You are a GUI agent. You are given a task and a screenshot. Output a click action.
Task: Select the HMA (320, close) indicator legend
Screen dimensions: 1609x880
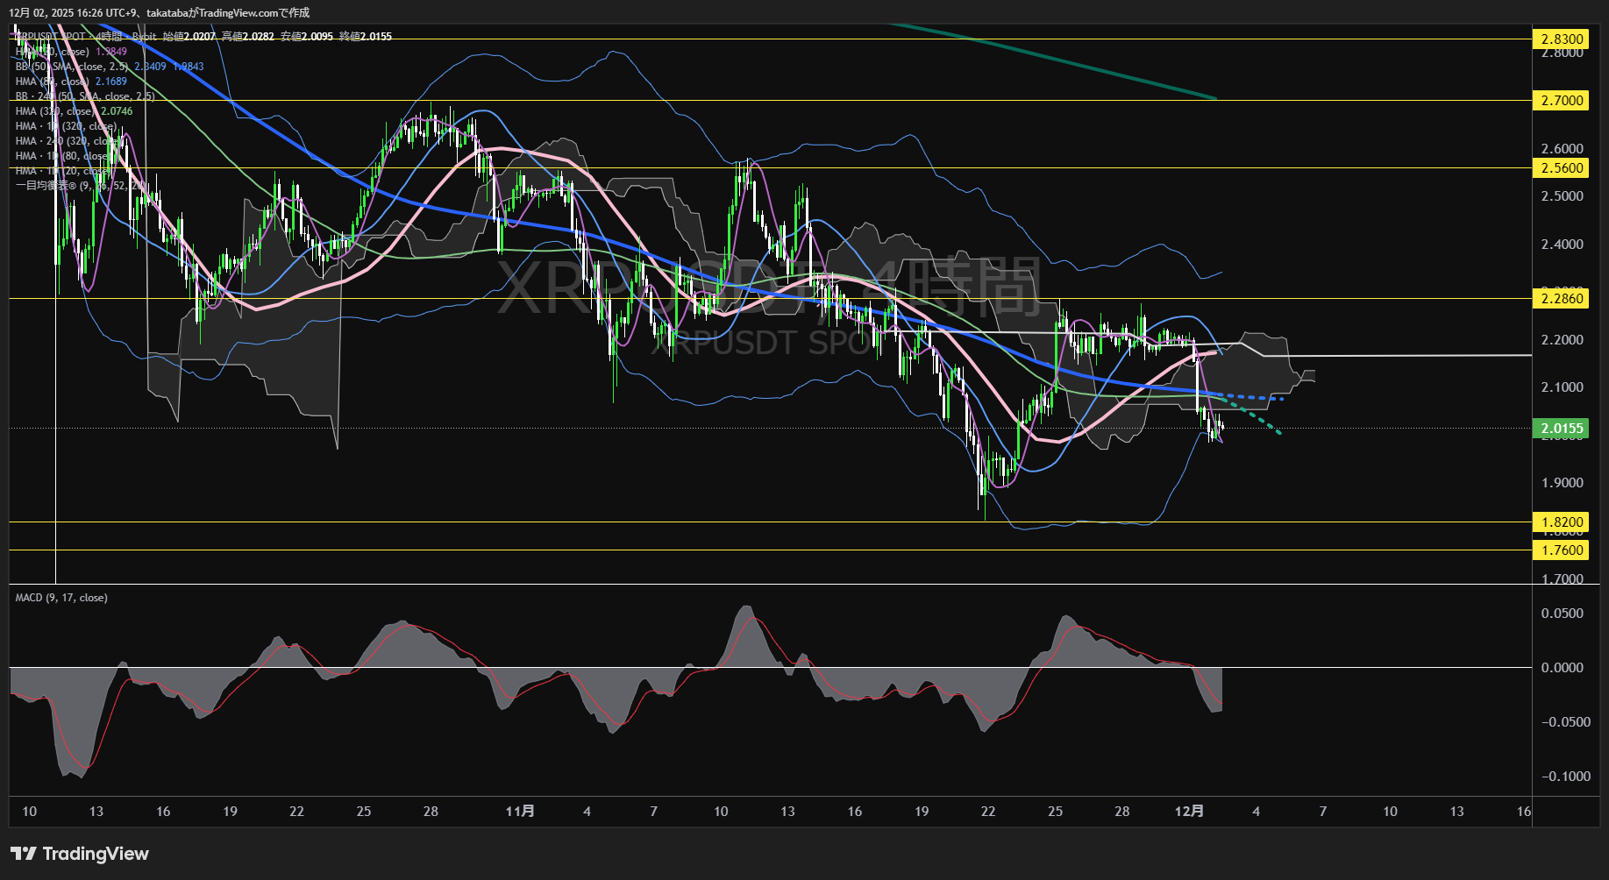click(54, 111)
